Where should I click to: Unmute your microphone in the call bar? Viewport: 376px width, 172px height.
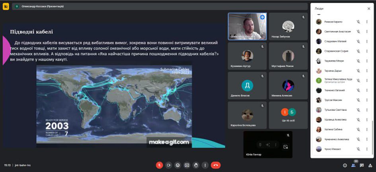[159, 165]
